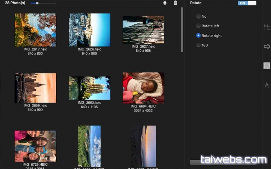Click the IMG_2663.heic thumbnail
The image size is (271, 169).
coord(89,88)
